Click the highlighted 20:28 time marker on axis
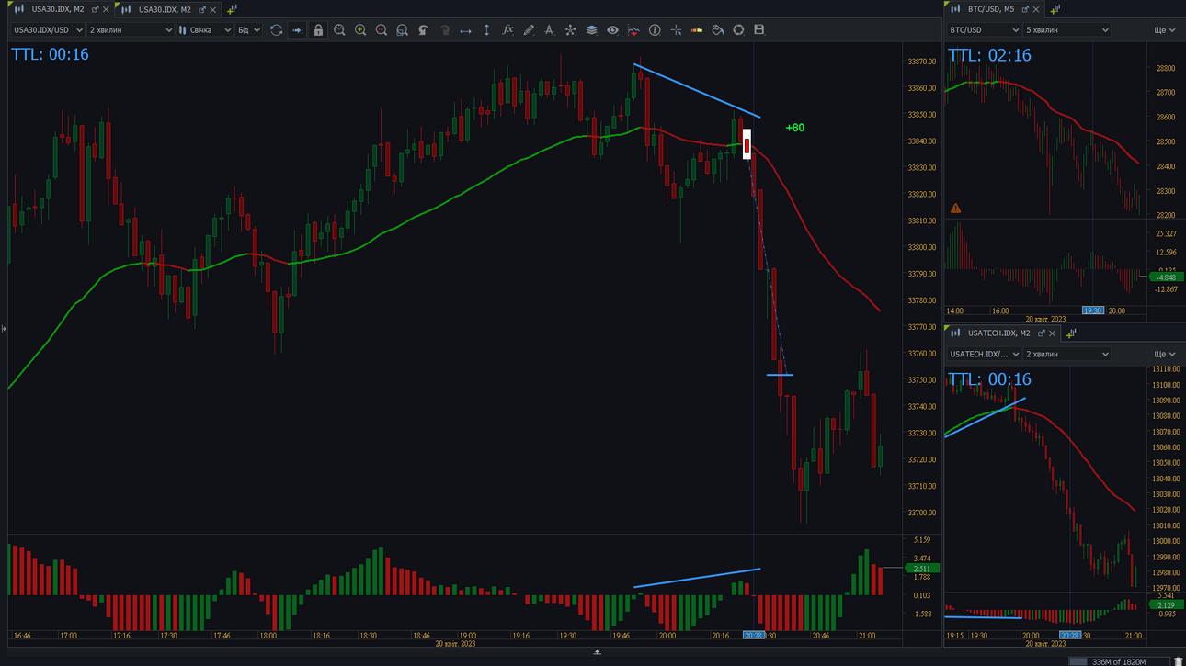1186x666 pixels. 754,636
